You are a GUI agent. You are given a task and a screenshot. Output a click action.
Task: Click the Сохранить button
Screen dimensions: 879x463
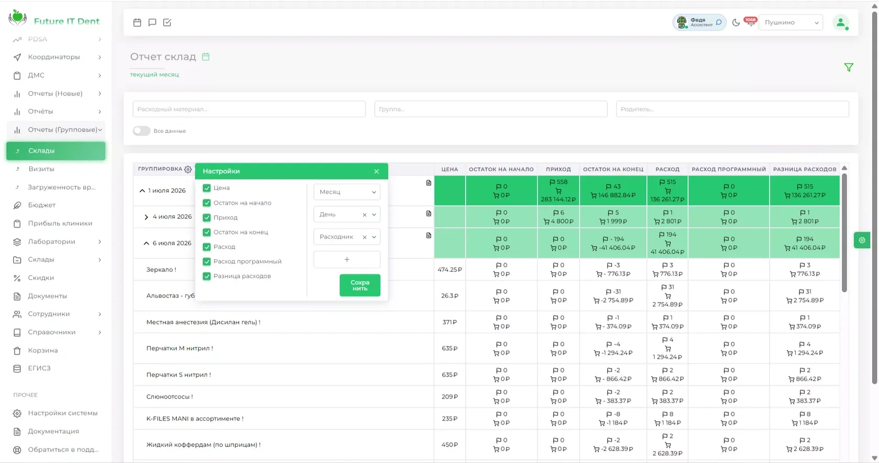360,285
